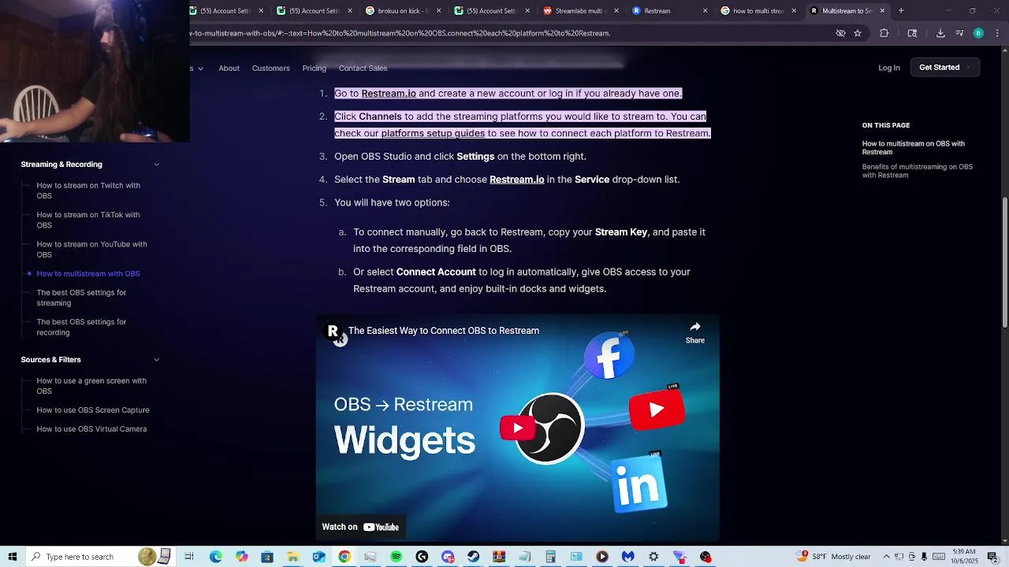Switch to 'how to multi stream' tab
1009x567 pixels.
tap(757, 11)
